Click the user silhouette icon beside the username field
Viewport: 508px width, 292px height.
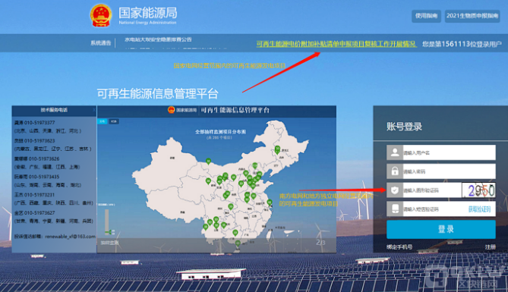pos(395,152)
